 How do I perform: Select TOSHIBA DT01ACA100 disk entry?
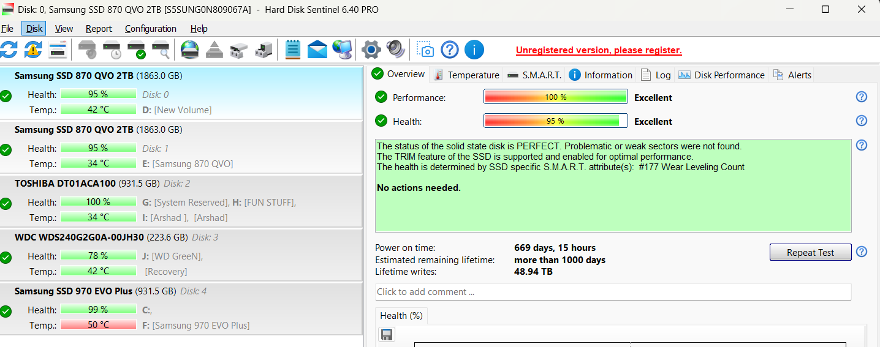pyautogui.click(x=181, y=201)
